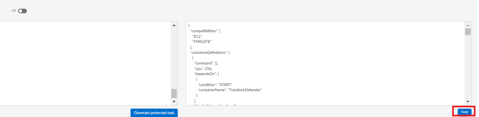Click the "EC2" value in the JSON

pyautogui.click(x=197, y=36)
